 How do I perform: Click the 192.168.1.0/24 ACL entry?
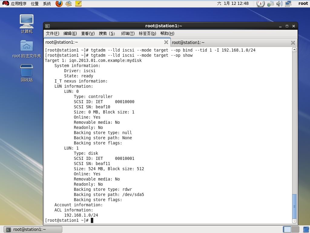click(x=81, y=215)
